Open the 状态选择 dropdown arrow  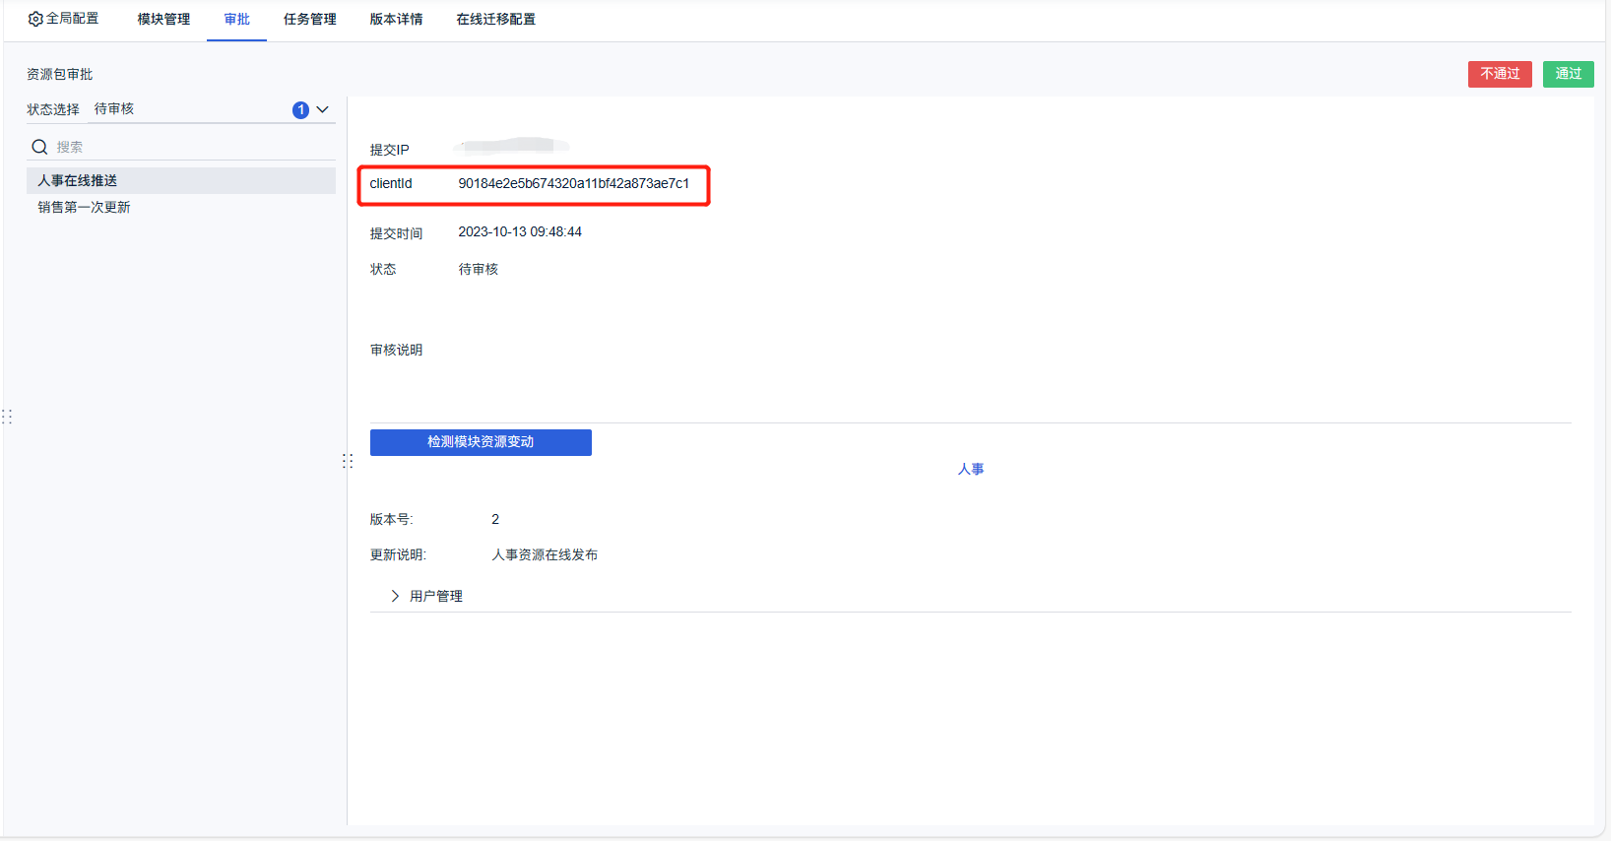point(323,109)
